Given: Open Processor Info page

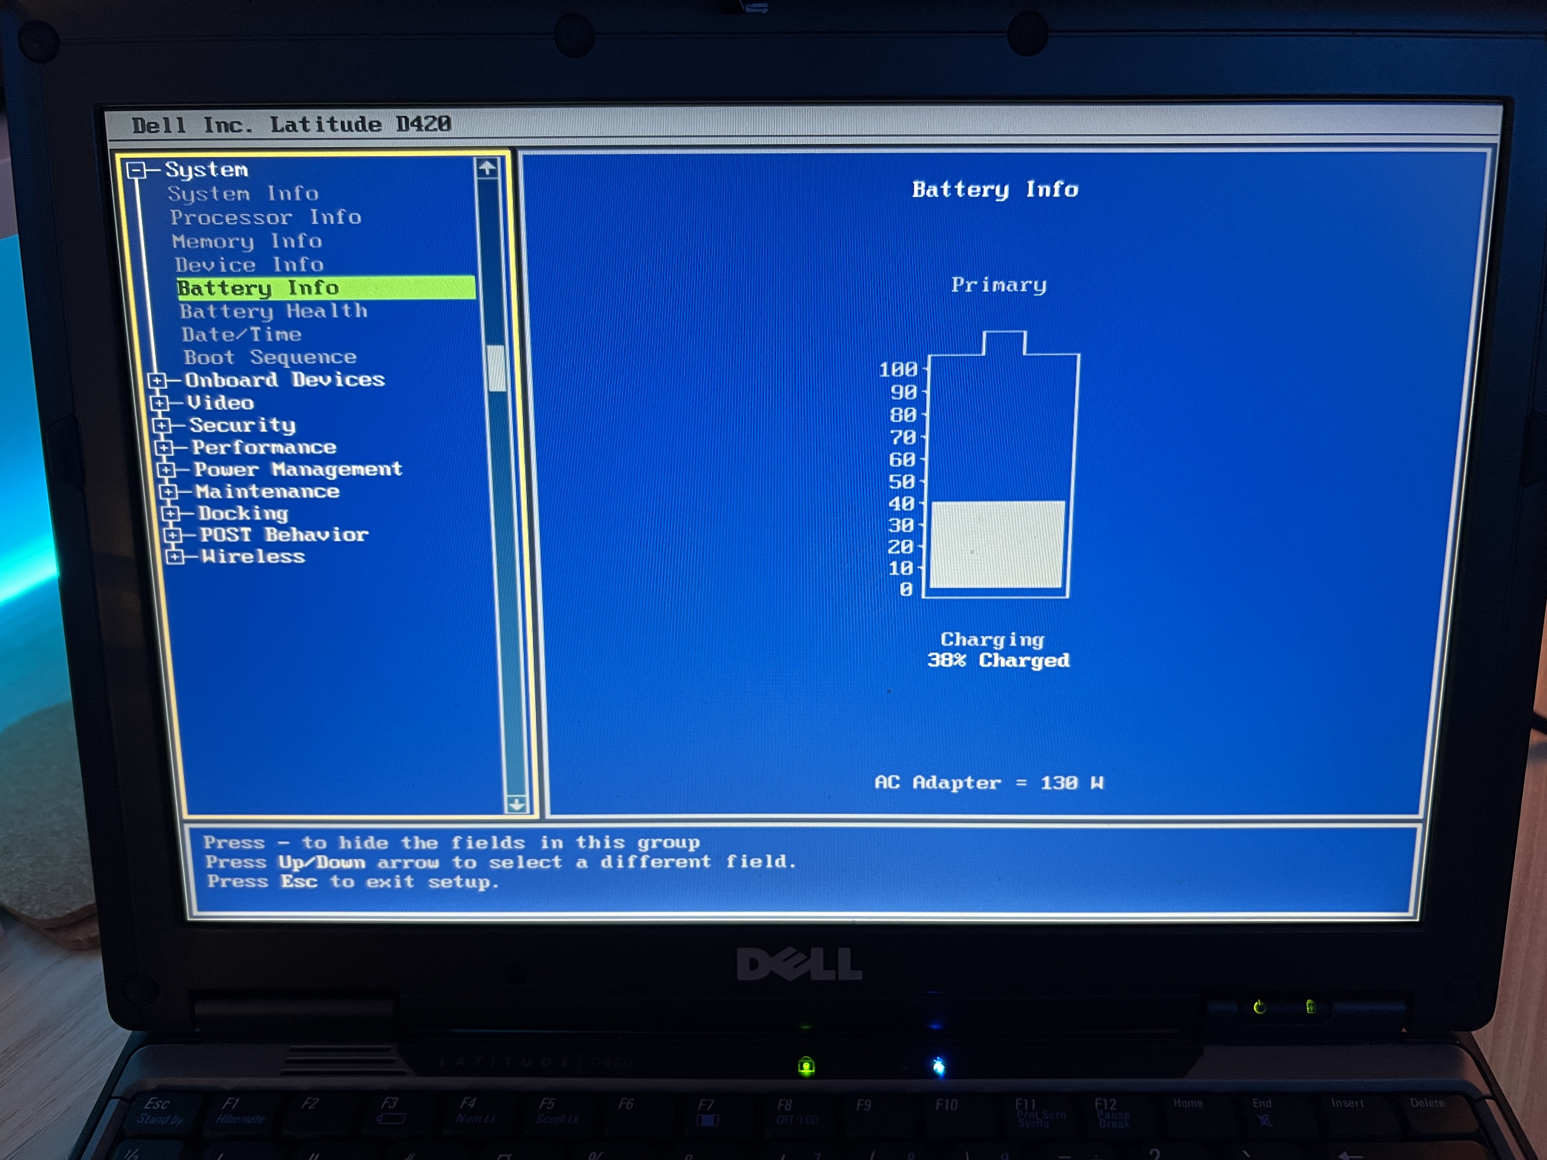Looking at the screenshot, I should [265, 217].
